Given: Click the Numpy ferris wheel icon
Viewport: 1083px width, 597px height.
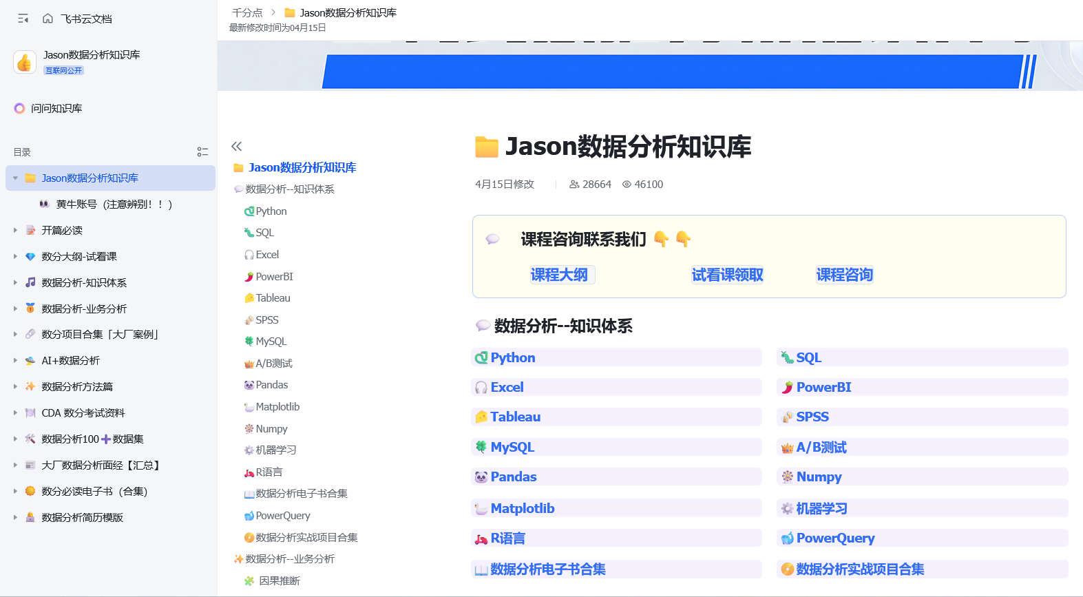Looking at the screenshot, I should pyautogui.click(x=787, y=476).
